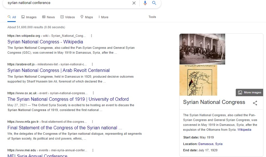Follow the Syria location link
The height and width of the screenshot is (157, 266).
(x=219, y=144)
